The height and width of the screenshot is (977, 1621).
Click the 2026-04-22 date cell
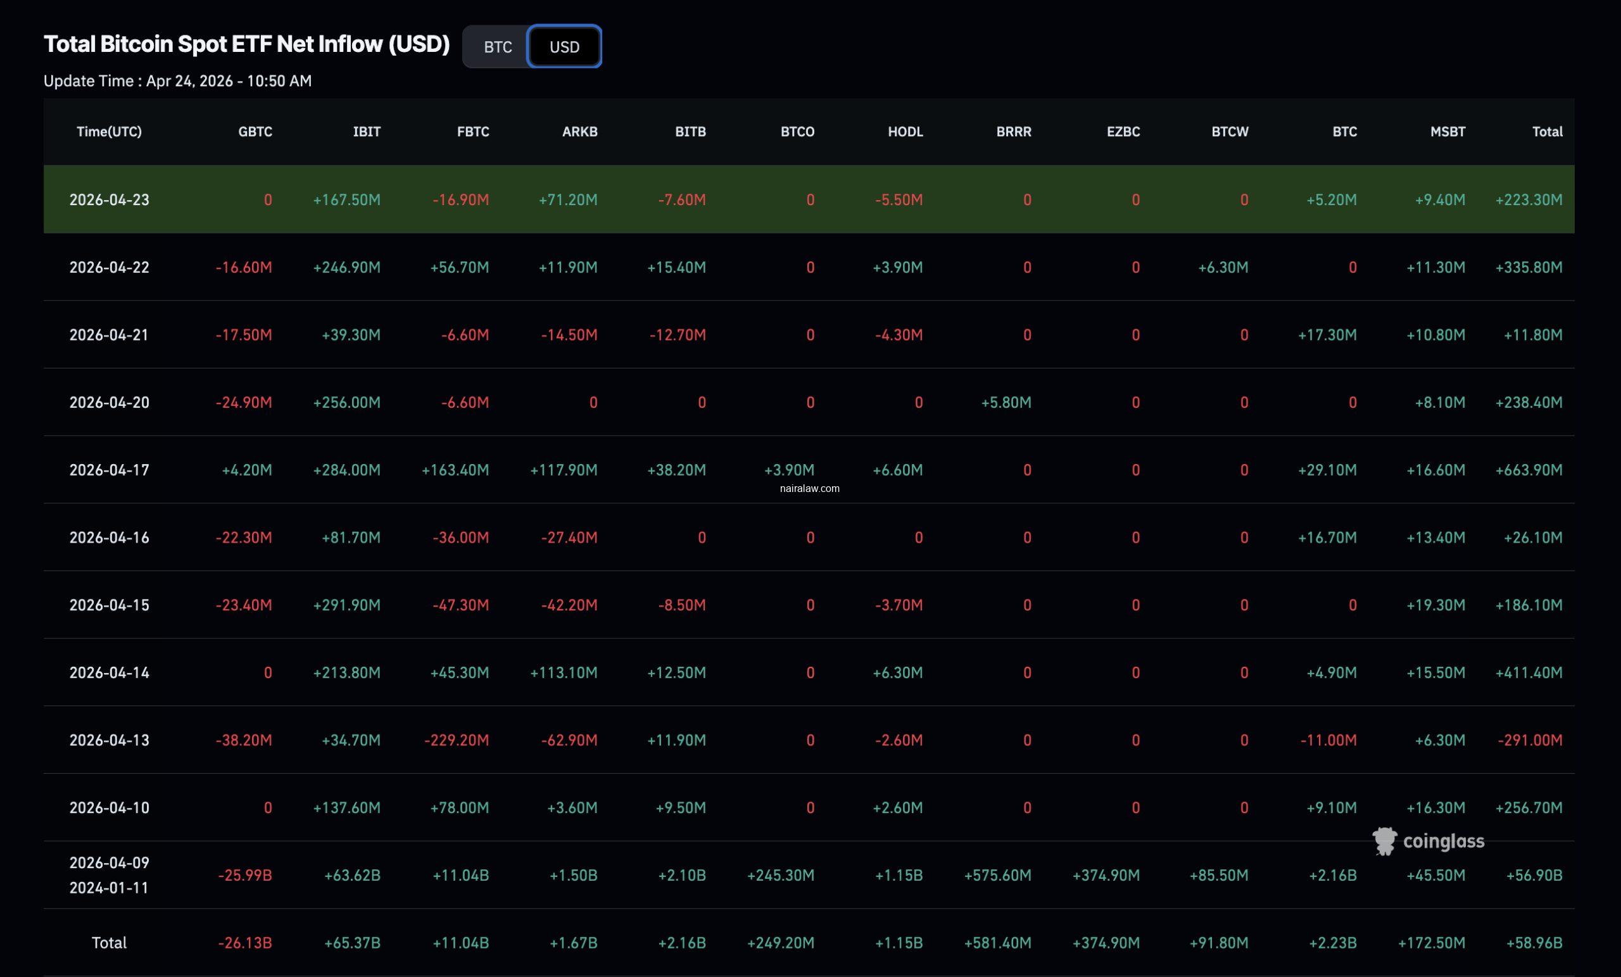(109, 267)
